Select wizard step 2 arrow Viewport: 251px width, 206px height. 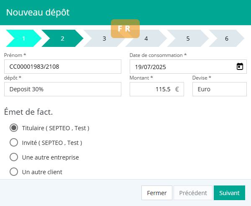coord(62,39)
